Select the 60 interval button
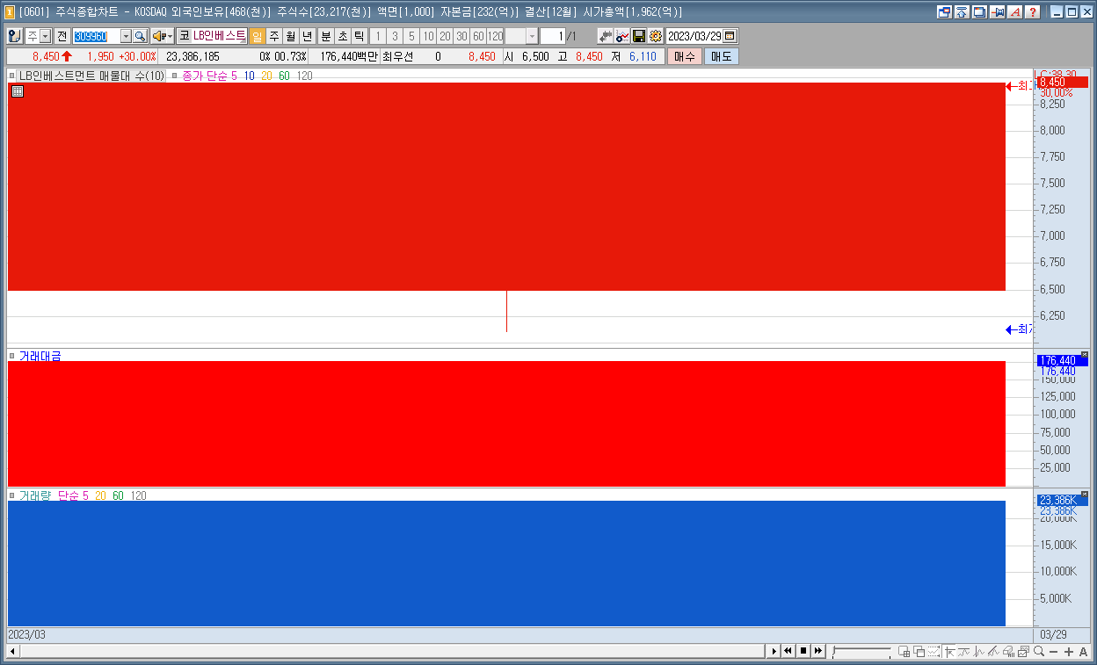This screenshot has height=665, width=1097. pyautogui.click(x=478, y=36)
